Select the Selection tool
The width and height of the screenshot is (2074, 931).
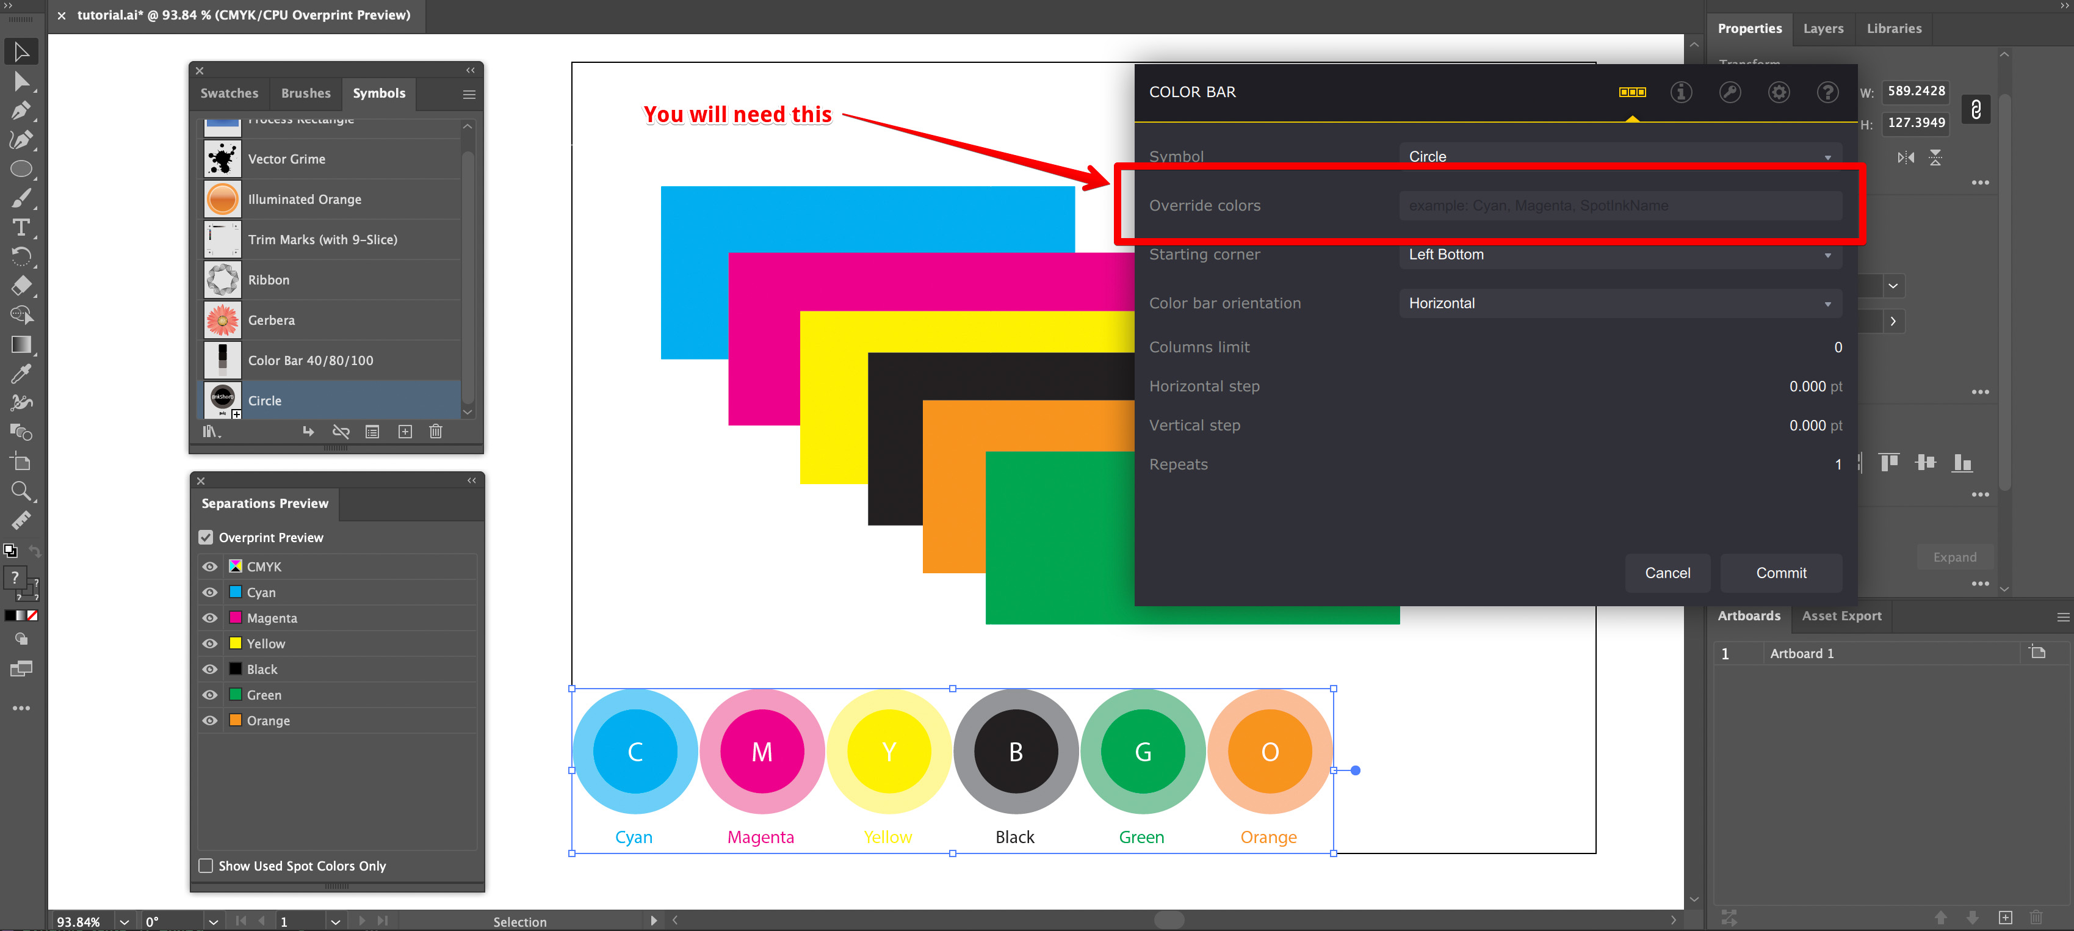tap(21, 51)
